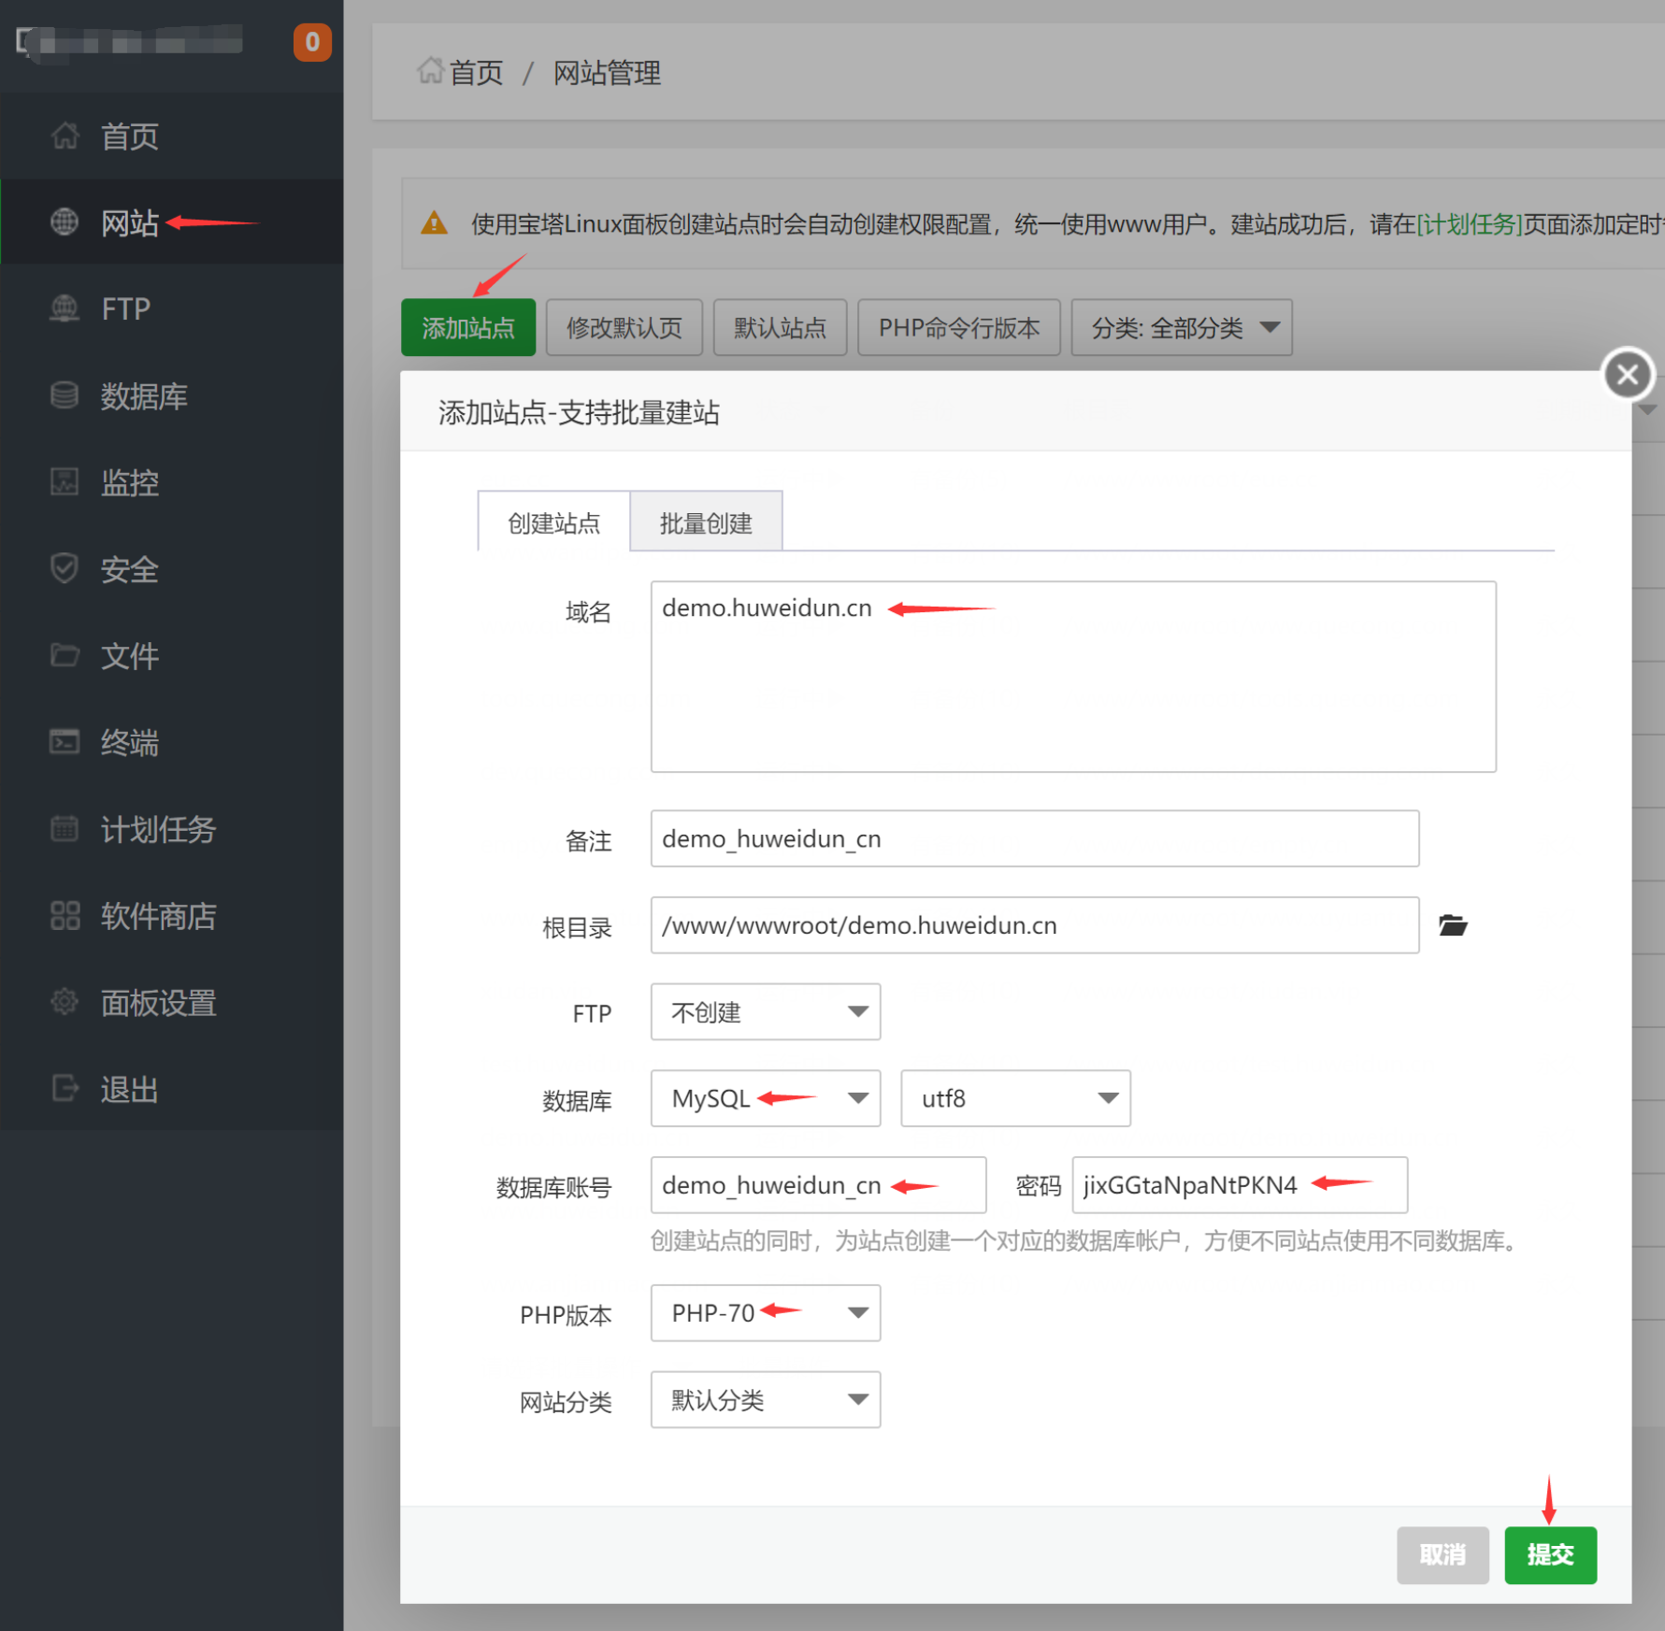Click the gear icon for 面板设置
The image size is (1665, 1631).
pyautogui.click(x=65, y=1002)
